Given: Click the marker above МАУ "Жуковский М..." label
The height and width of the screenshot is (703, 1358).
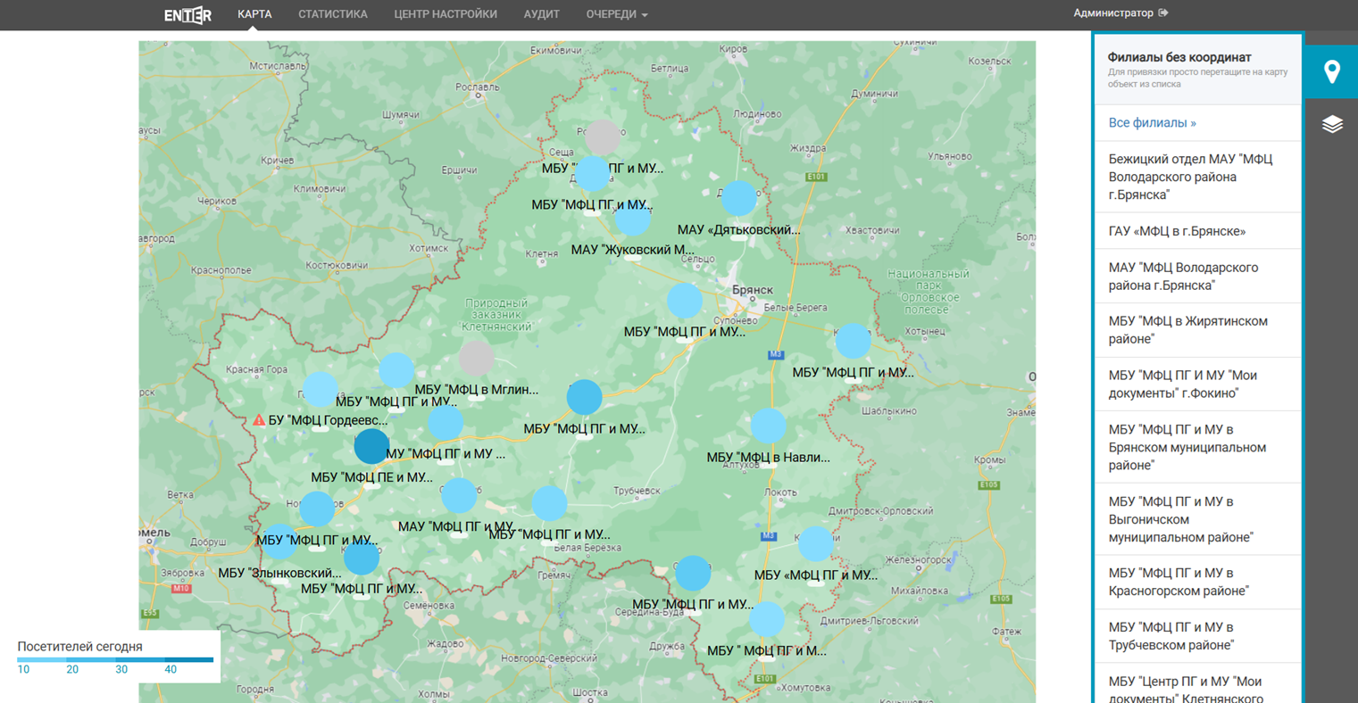Looking at the screenshot, I should click(x=633, y=218).
